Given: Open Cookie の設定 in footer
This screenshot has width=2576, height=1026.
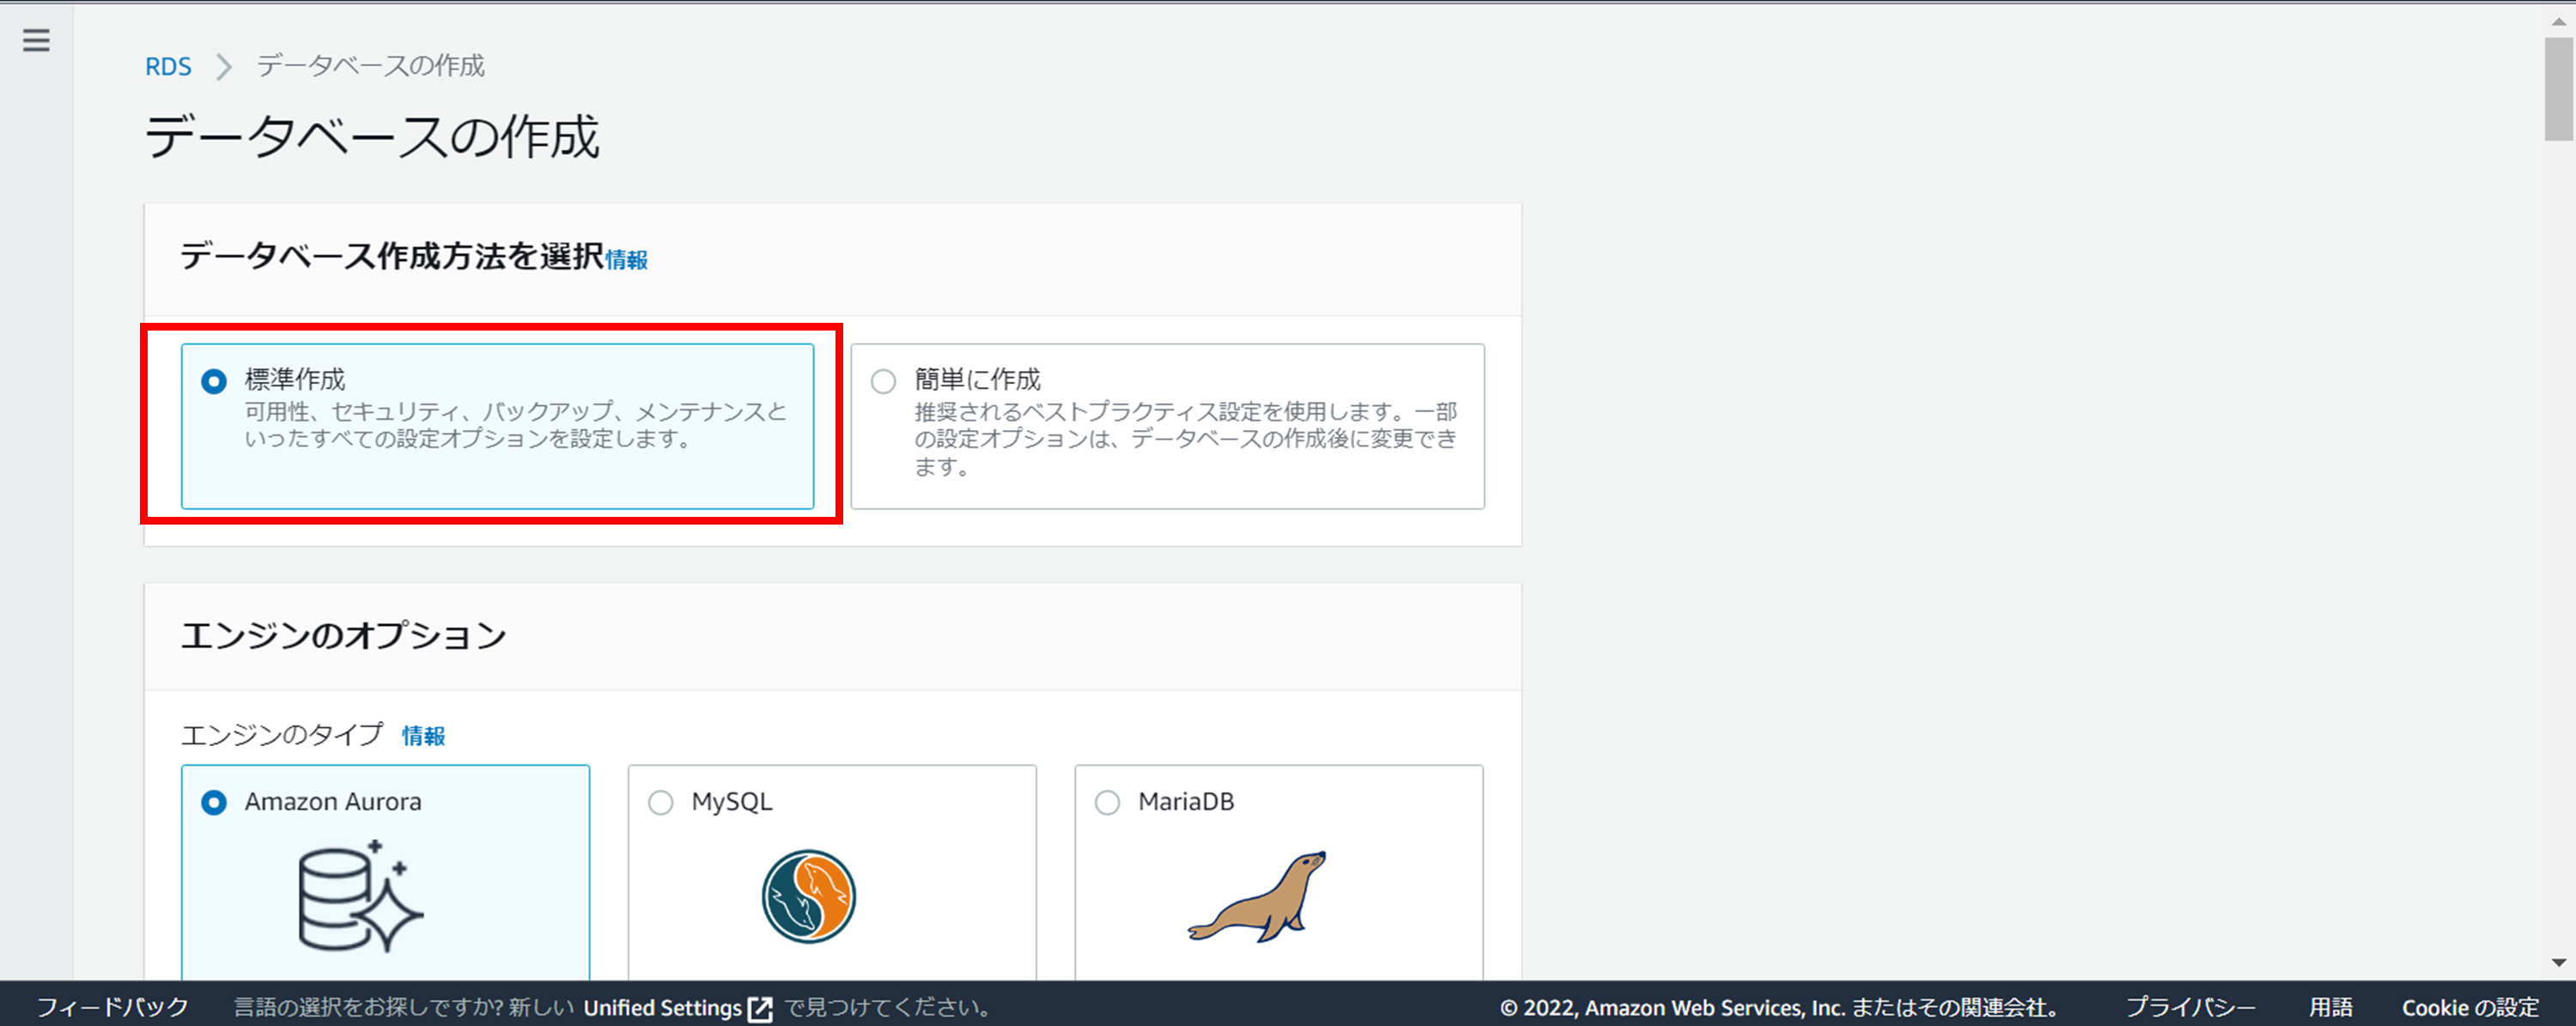Looking at the screenshot, I should tap(2470, 1007).
